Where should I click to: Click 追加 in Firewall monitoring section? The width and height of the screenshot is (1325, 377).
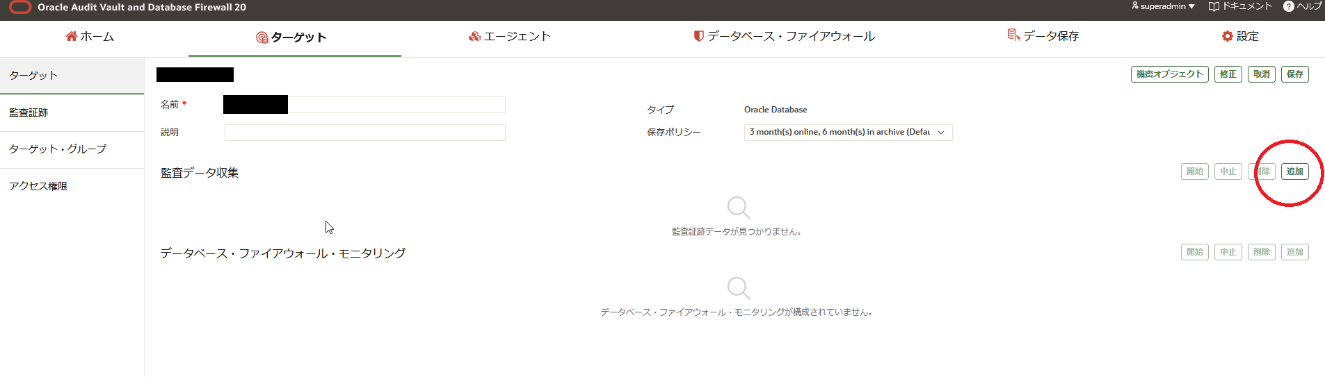coord(1295,252)
